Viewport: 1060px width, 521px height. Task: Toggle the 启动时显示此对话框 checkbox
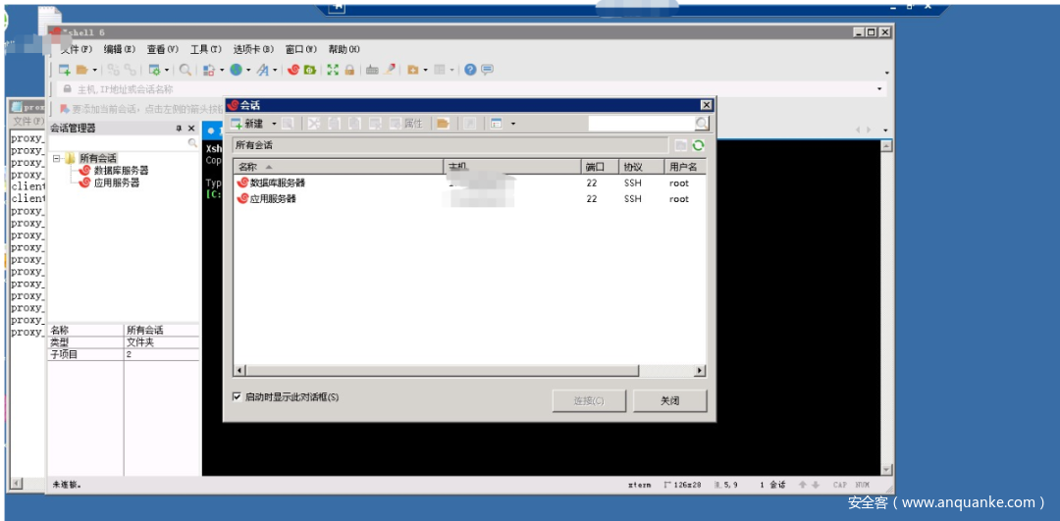pos(237,397)
